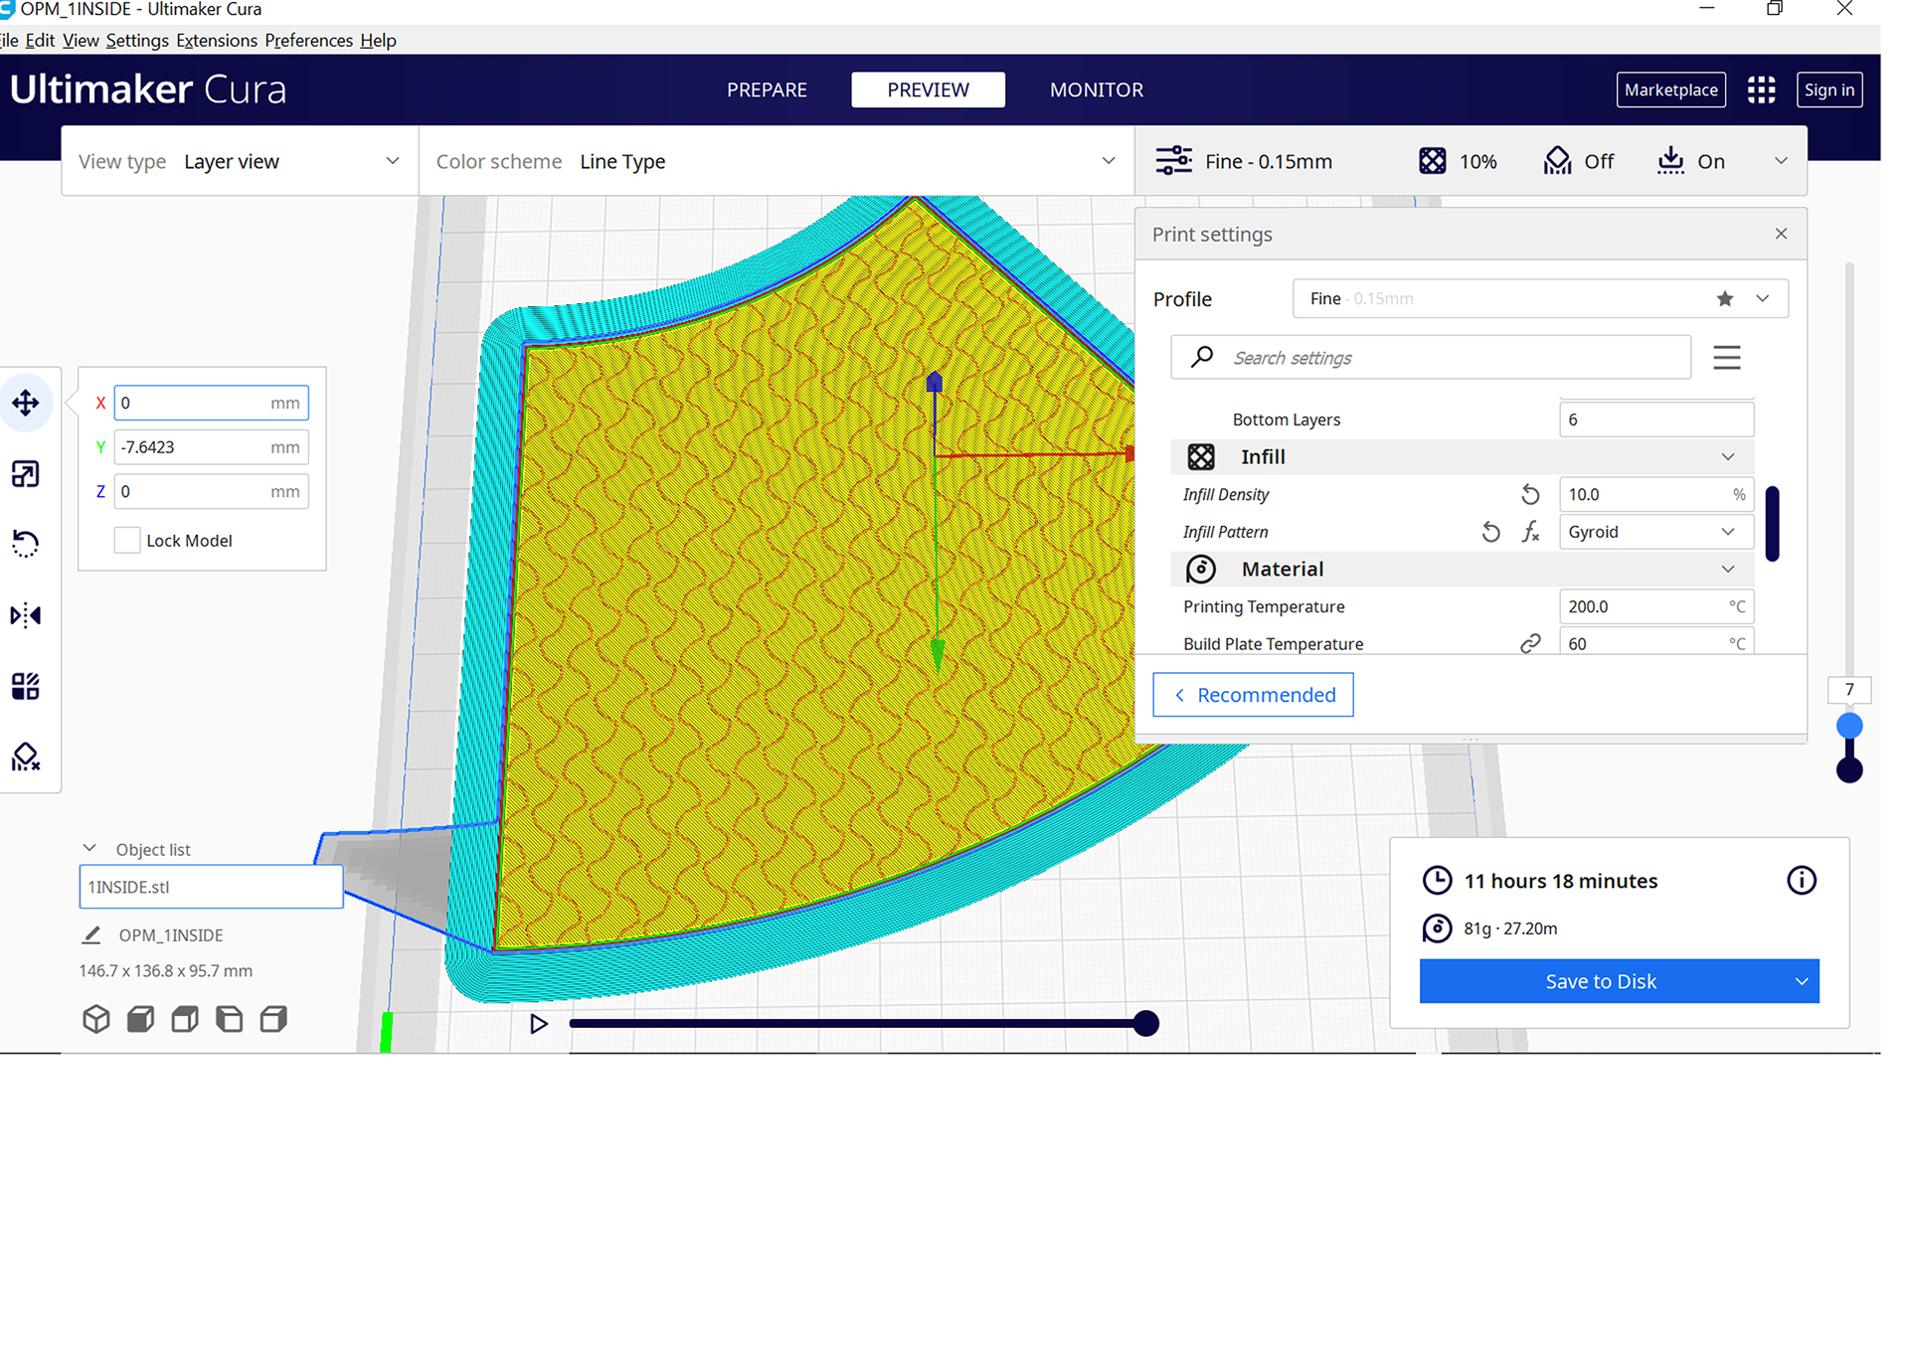
Task: Click the Save to Disk button
Action: click(x=1600, y=981)
